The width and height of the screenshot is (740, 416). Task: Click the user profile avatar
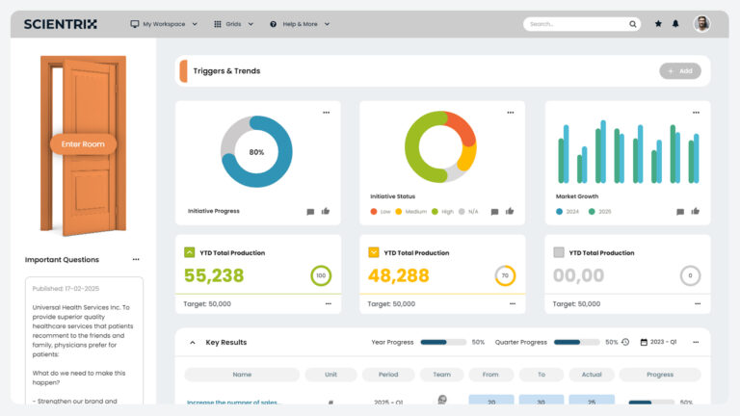[701, 24]
